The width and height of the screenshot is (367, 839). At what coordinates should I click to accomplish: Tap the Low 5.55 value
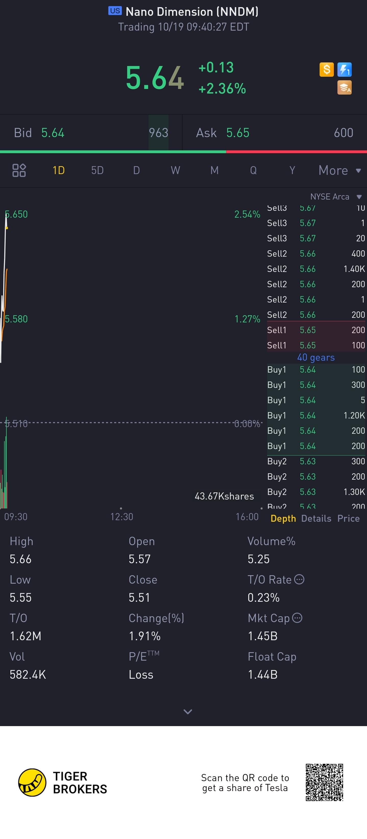pos(20,597)
